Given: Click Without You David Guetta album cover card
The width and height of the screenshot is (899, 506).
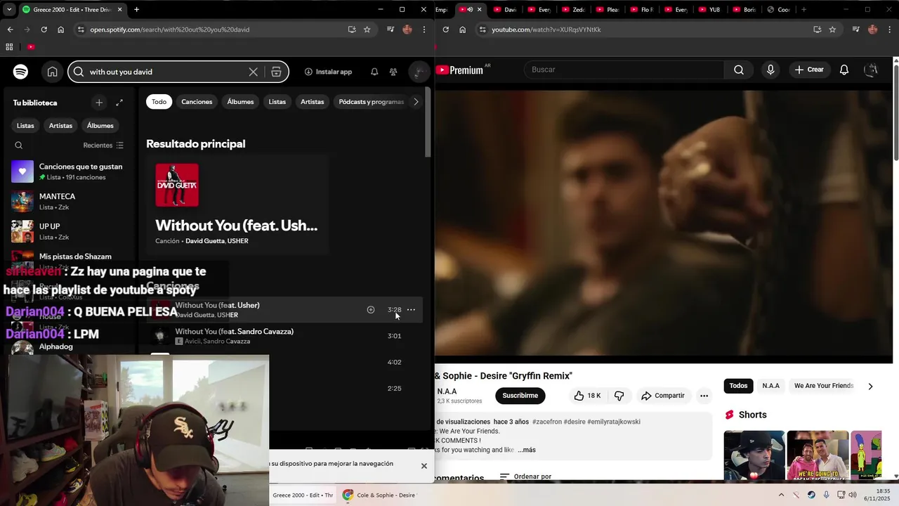Looking at the screenshot, I should [177, 186].
